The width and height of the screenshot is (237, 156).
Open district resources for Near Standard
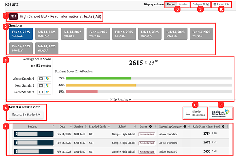(41, 85)
